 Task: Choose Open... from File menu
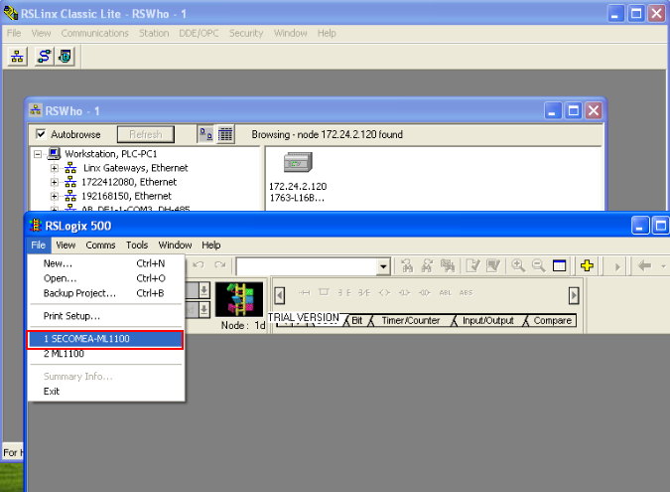(x=106, y=278)
